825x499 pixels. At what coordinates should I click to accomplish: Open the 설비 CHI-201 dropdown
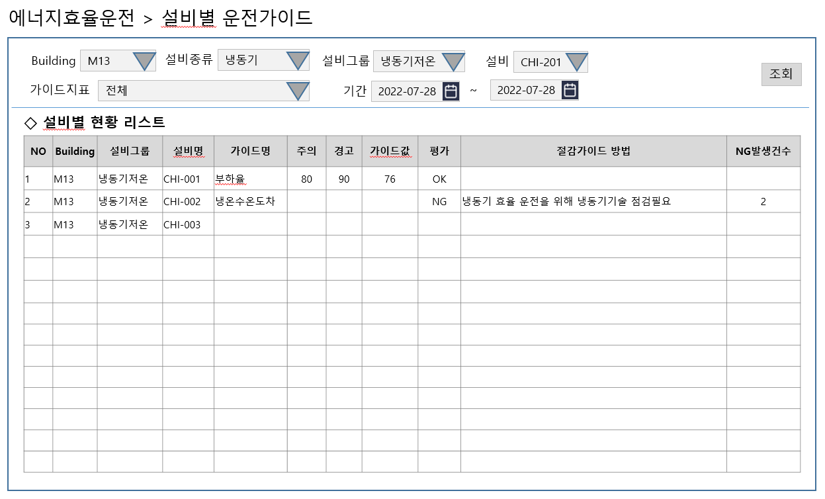(576, 62)
